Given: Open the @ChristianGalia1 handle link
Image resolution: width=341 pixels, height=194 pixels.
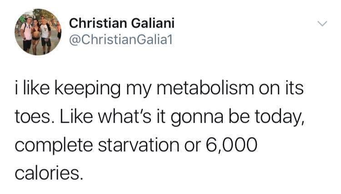Looking at the screenshot, I should coord(121,40).
